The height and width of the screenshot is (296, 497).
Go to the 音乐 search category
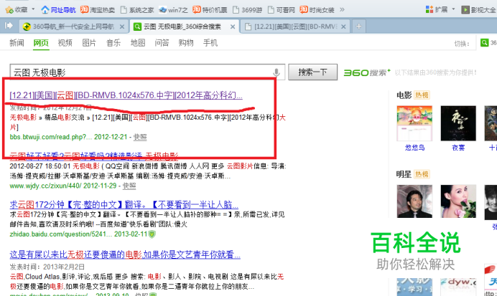tap(113, 43)
